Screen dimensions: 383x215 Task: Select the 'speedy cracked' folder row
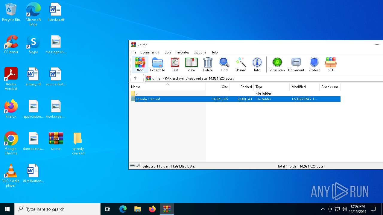coord(235,99)
